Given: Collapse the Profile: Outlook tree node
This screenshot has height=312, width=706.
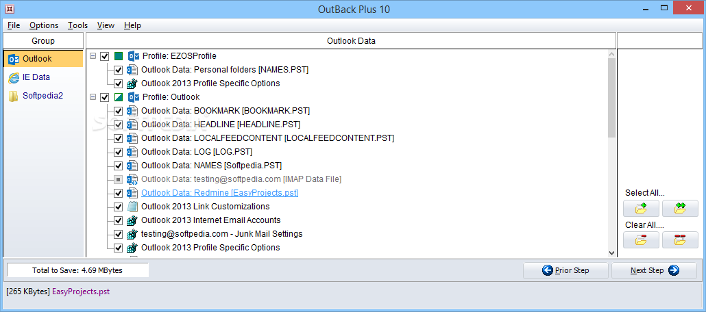Looking at the screenshot, I should [x=93, y=97].
